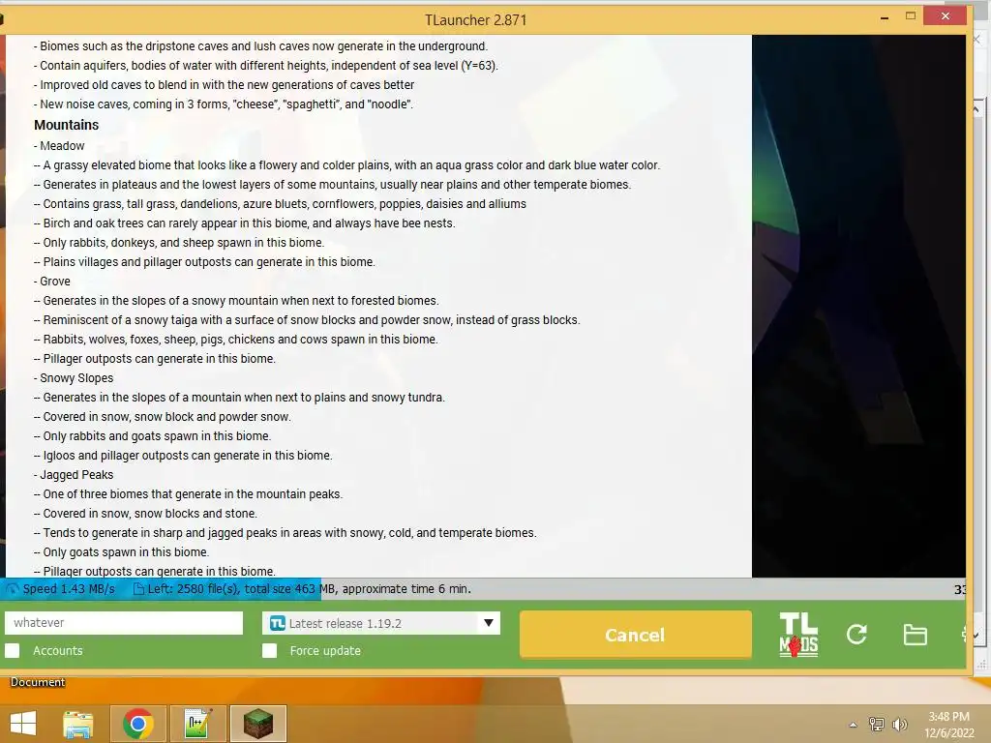
Task: Click the '- Meadow' list entry
Action: (59, 146)
